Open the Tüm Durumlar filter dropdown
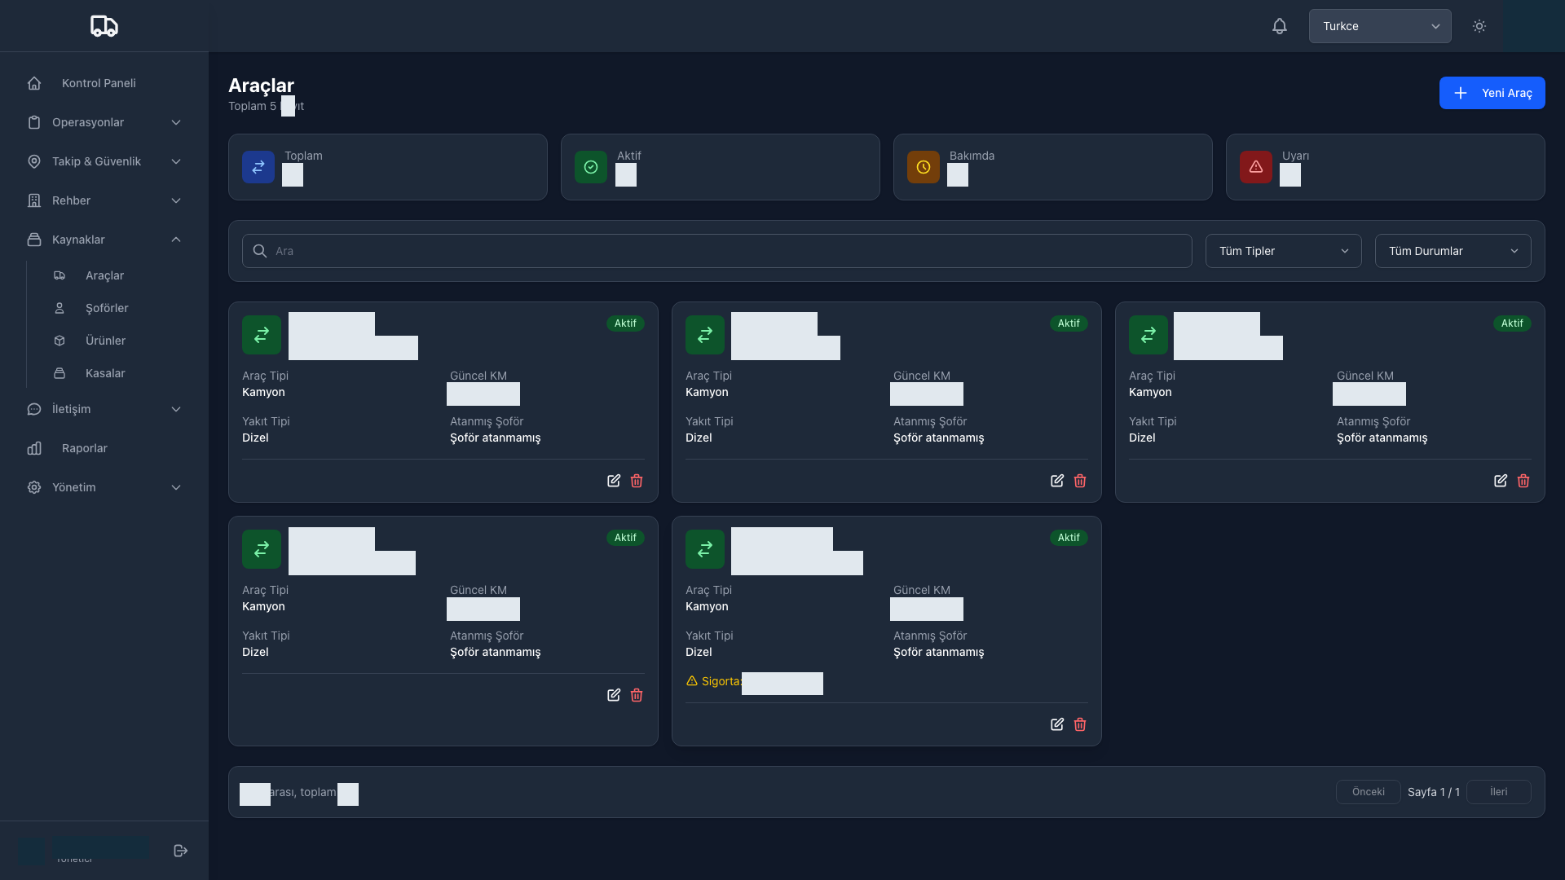 pyautogui.click(x=1453, y=251)
